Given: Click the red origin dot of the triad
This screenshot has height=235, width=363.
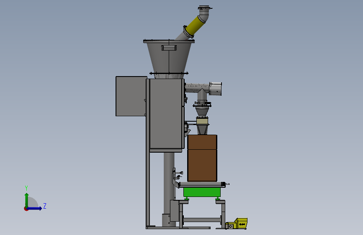Looking at the screenshot, I should 26,209.
